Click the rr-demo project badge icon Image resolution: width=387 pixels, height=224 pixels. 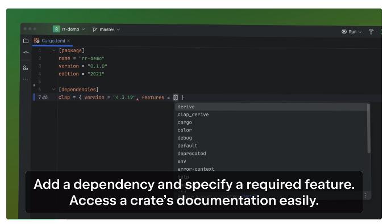pyautogui.click(x=56, y=29)
